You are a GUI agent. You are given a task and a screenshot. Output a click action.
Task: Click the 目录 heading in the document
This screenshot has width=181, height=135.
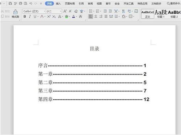[94, 49]
